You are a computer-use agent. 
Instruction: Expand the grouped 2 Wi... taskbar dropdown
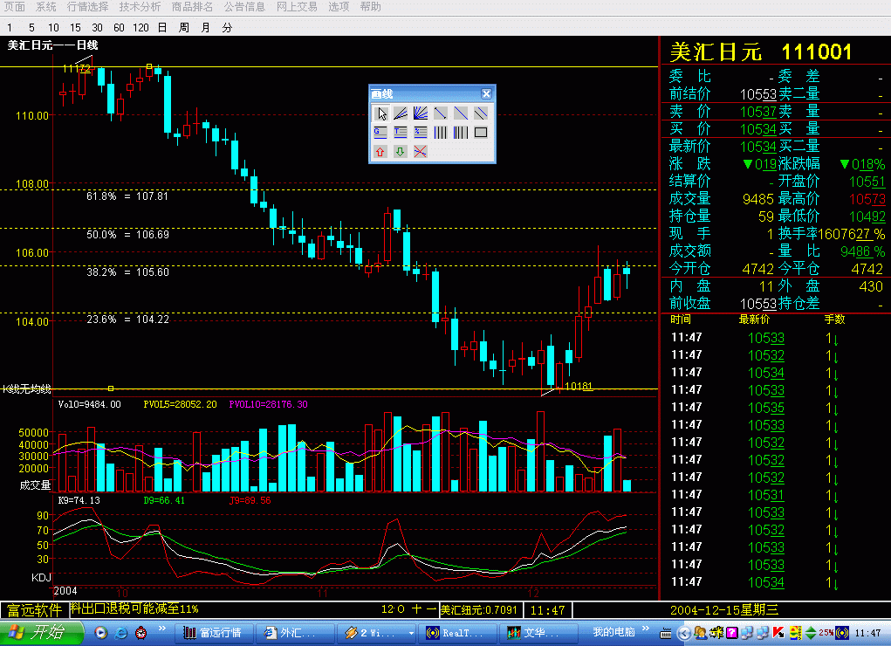click(411, 633)
